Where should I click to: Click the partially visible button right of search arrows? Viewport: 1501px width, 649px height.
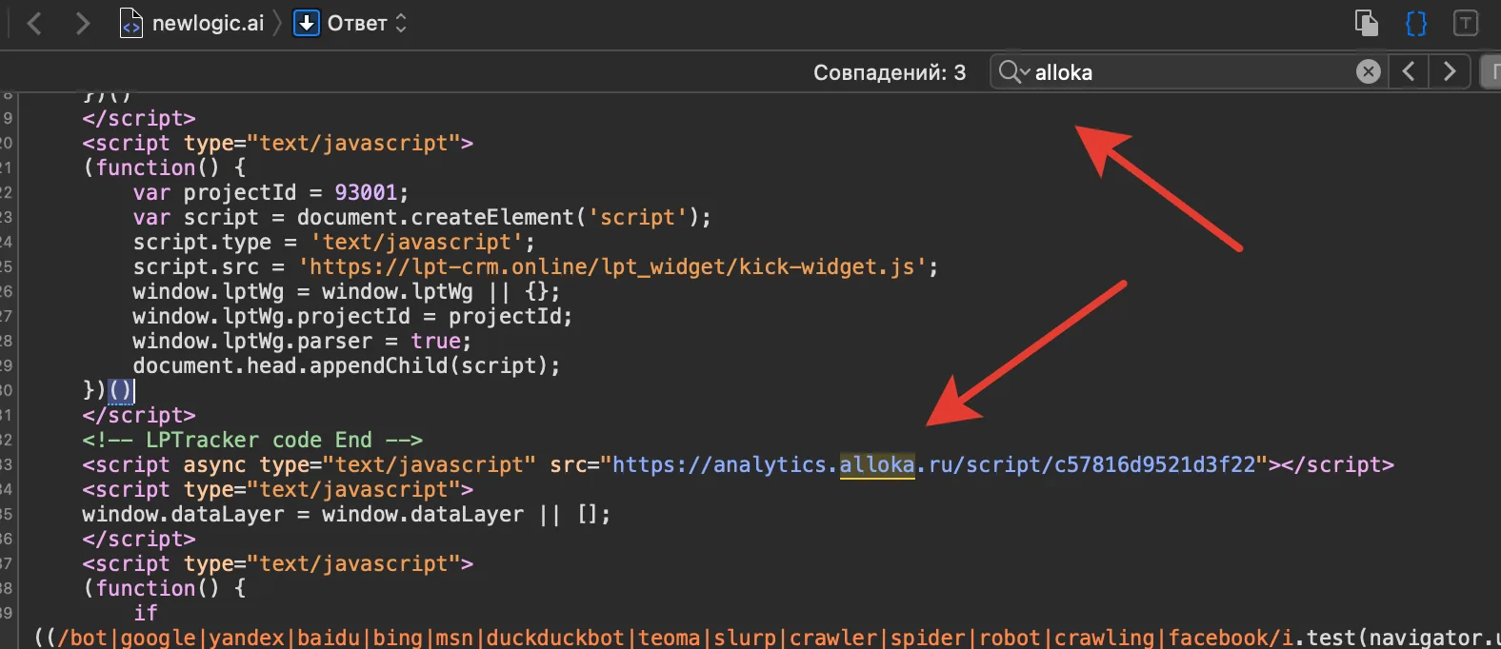tap(1491, 71)
